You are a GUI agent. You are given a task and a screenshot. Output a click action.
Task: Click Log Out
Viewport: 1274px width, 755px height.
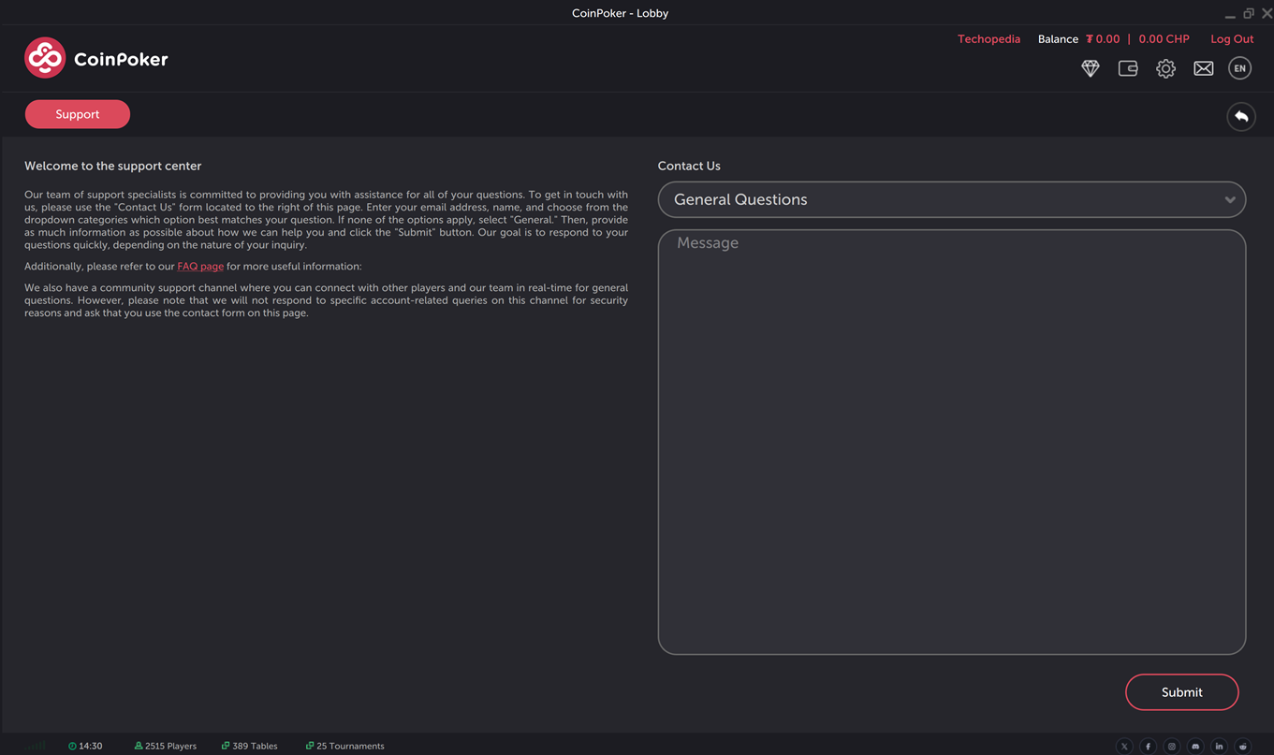(x=1231, y=39)
